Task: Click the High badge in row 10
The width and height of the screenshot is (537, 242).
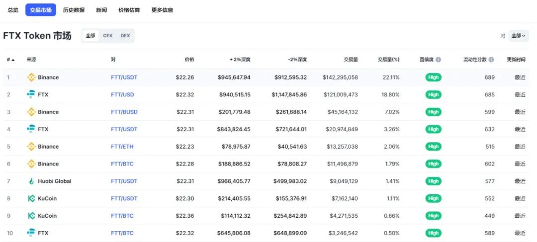Action: point(433,233)
